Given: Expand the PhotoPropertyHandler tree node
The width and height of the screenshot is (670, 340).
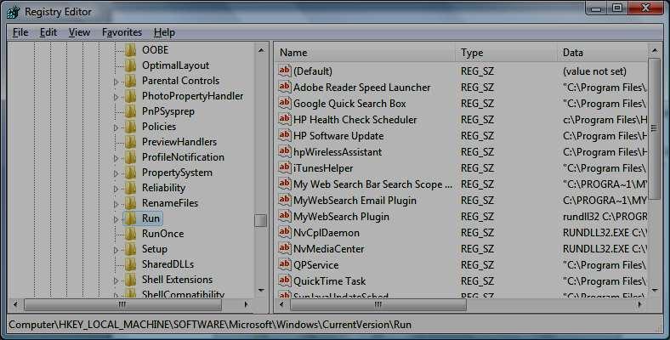Looking at the screenshot, I should point(116,97).
